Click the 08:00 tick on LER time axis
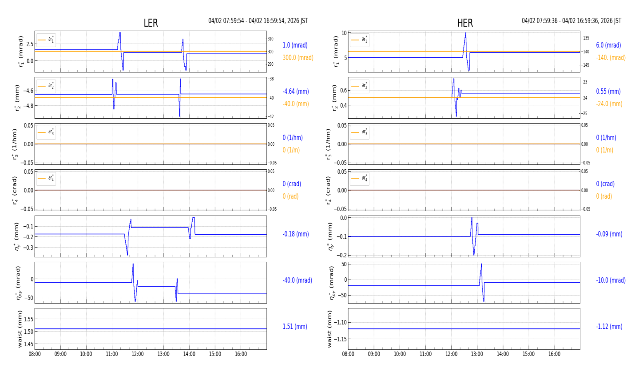Viewport: 627px width, 384px height. [35, 354]
